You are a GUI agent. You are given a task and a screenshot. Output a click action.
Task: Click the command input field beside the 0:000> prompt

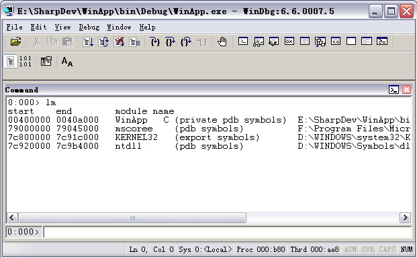click(228, 232)
